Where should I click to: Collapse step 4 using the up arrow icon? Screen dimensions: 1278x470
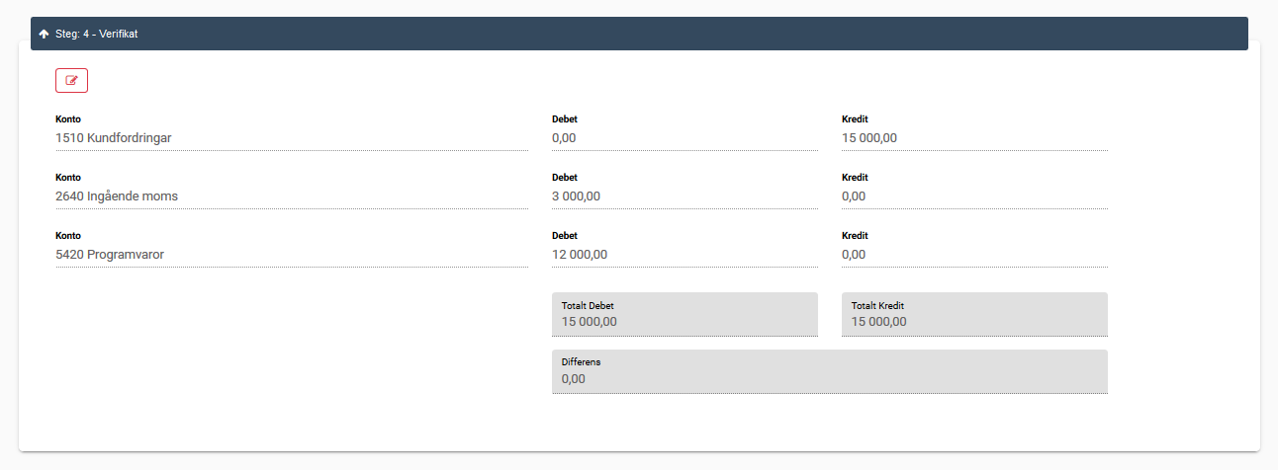(44, 34)
